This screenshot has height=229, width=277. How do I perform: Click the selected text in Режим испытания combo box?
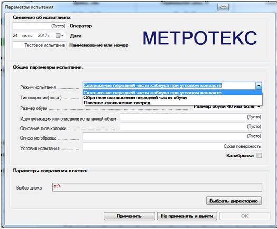click(152, 85)
